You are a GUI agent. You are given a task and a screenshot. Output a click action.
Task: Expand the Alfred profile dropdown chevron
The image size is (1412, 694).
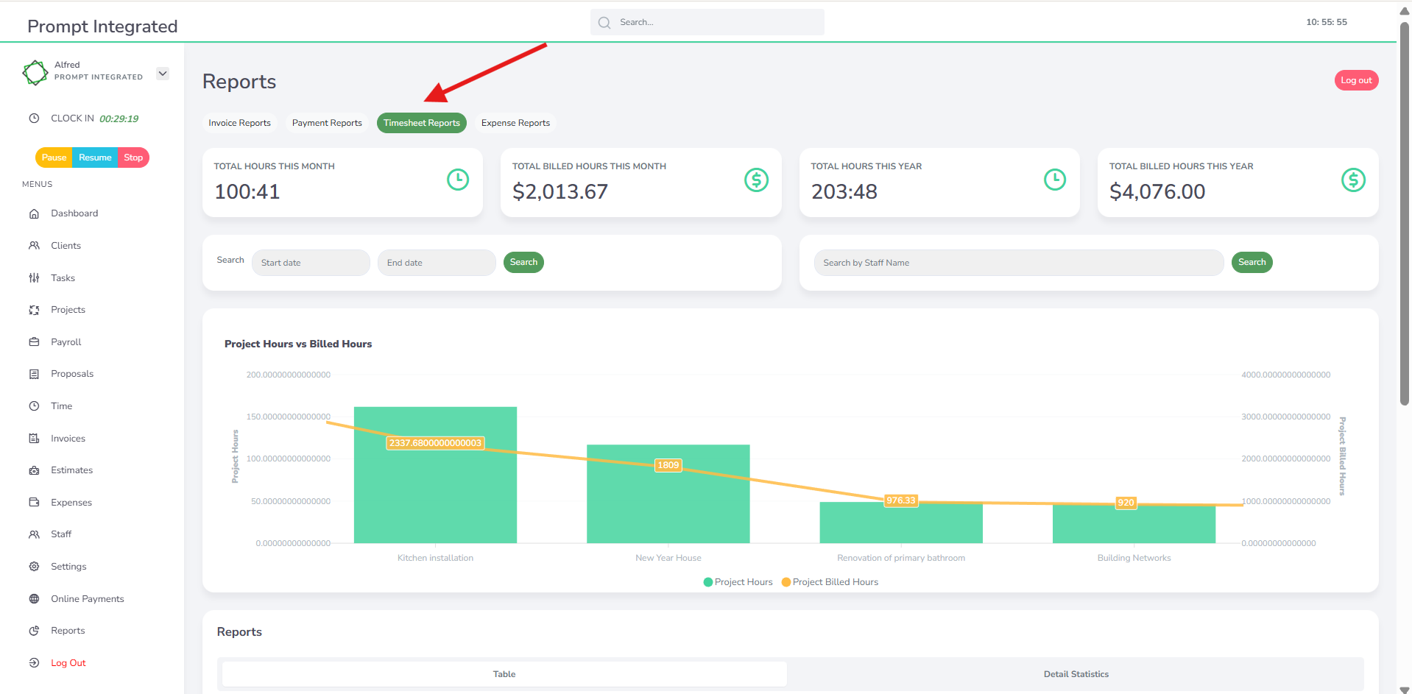coord(163,74)
